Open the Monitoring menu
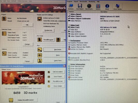The width and height of the screenshot is (138, 103). tap(92, 2)
